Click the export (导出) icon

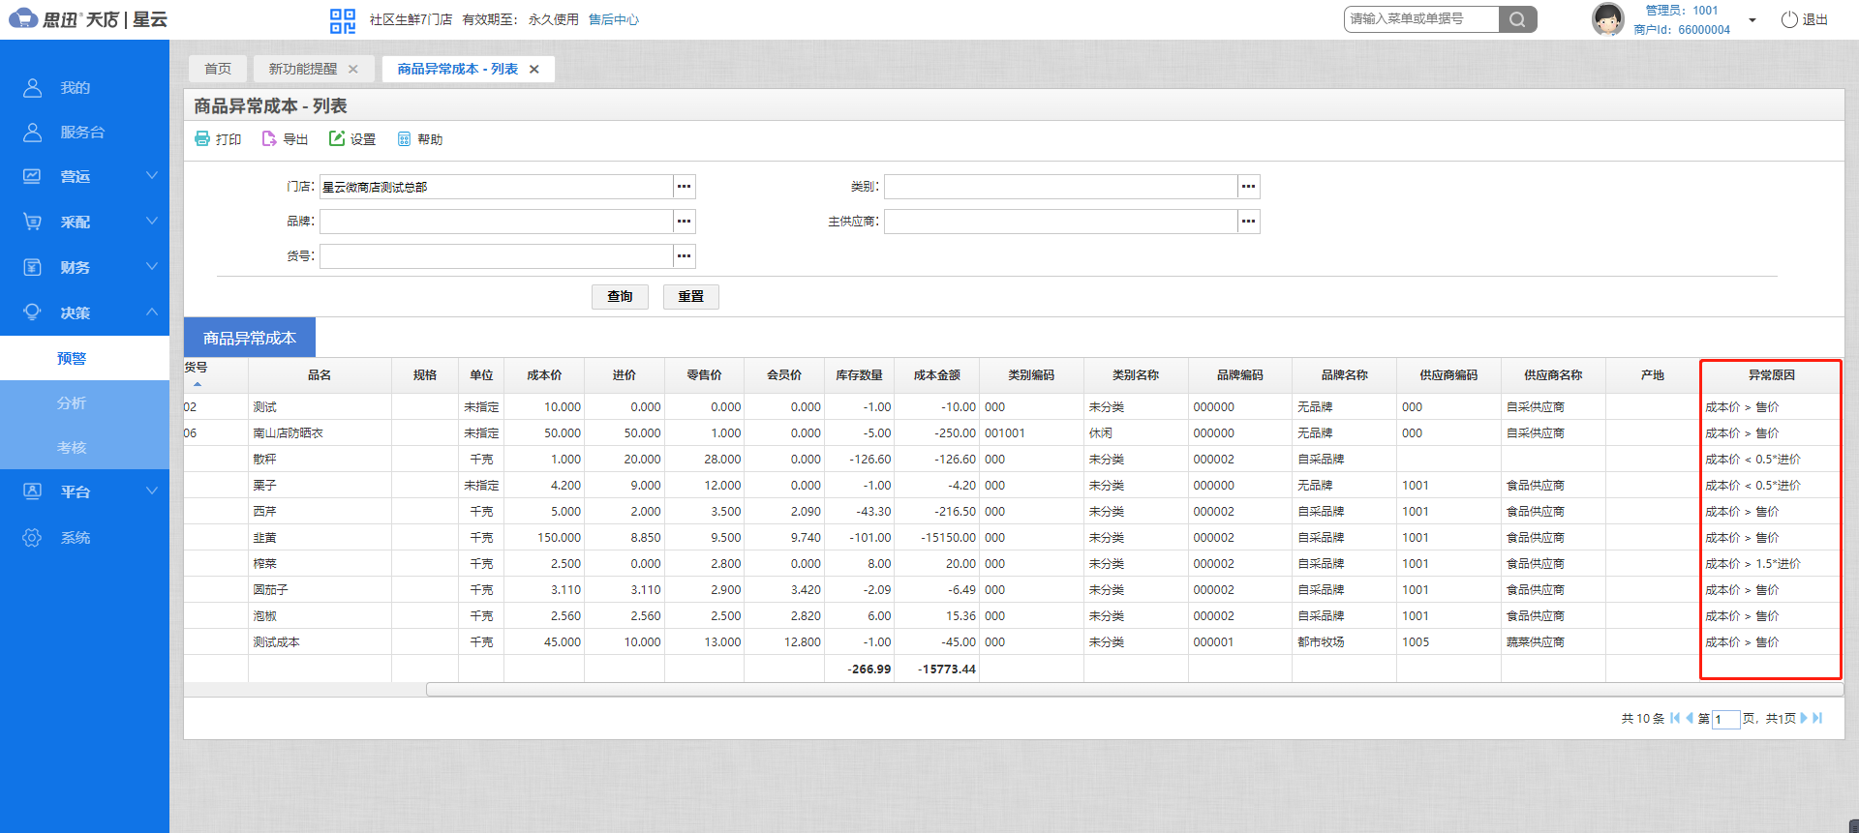click(269, 139)
